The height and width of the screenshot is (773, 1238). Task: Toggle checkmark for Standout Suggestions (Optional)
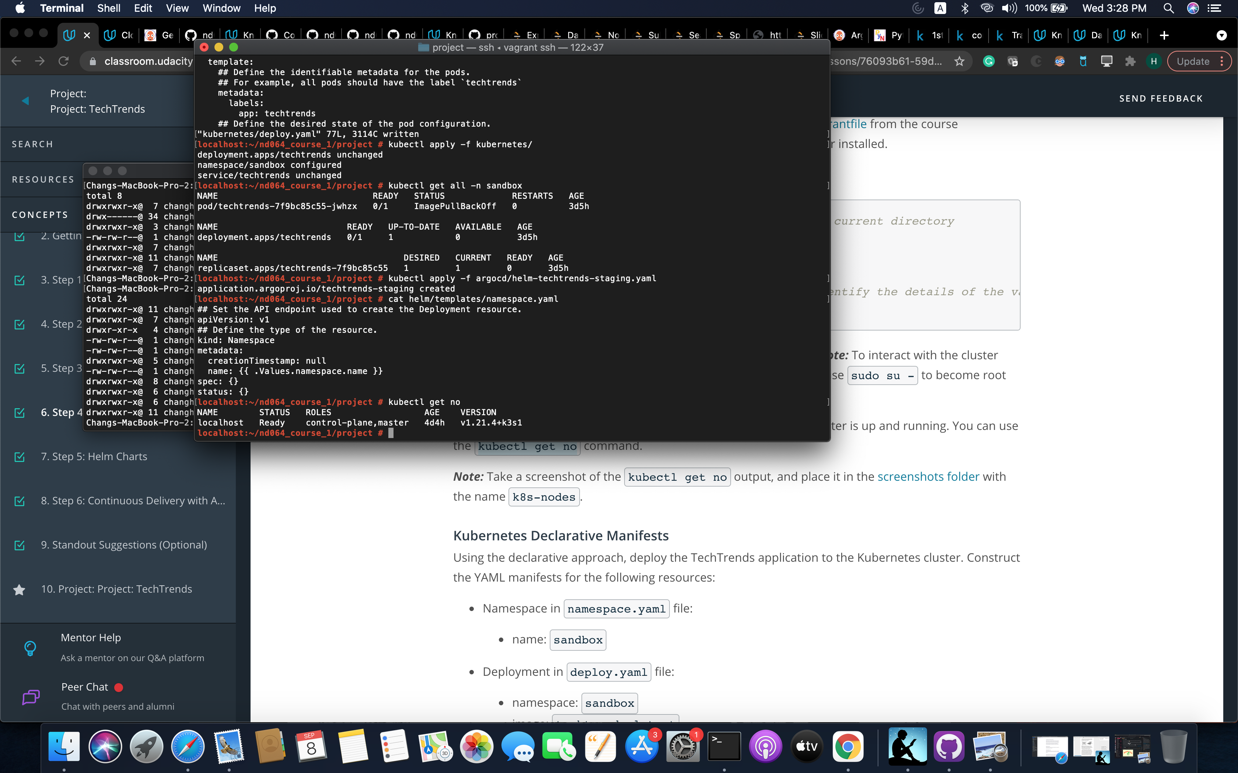[x=20, y=545]
